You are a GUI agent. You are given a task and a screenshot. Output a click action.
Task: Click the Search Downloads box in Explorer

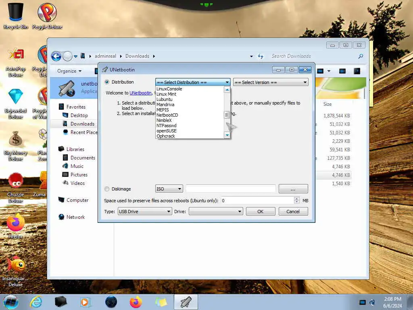coord(313,56)
